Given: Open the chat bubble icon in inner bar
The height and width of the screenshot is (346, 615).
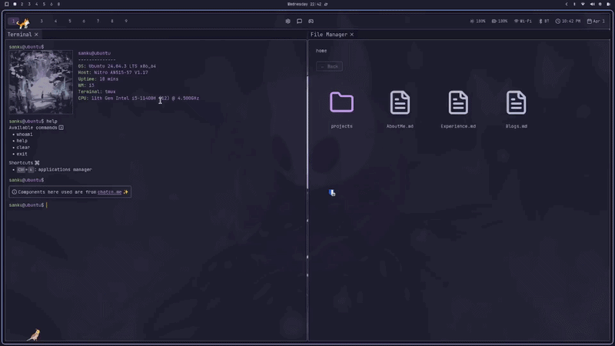Looking at the screenshot, I should click(299, 22).
